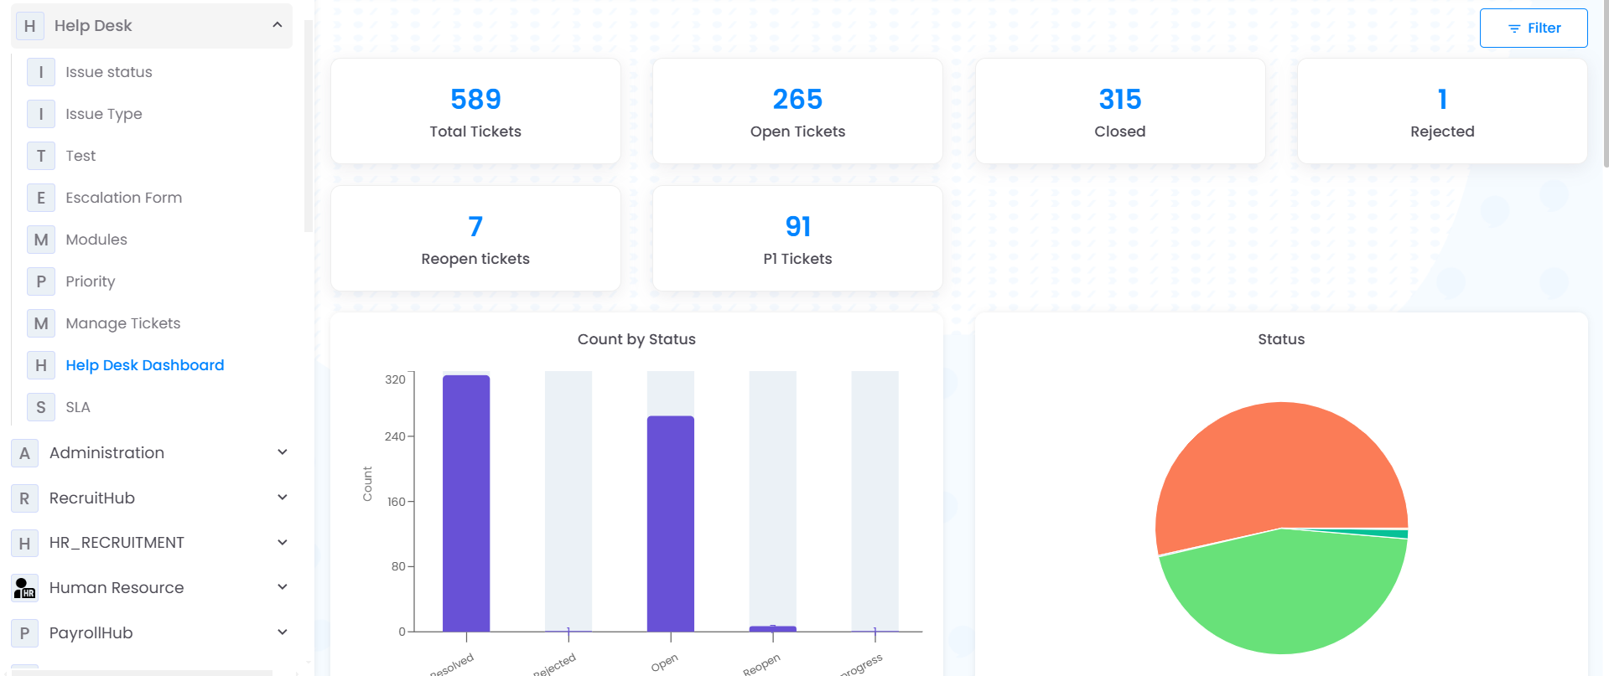Click the PayrollHub P icon

coord(24,633)
